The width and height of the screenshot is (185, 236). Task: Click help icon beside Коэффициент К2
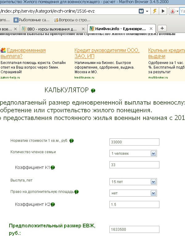53,205
